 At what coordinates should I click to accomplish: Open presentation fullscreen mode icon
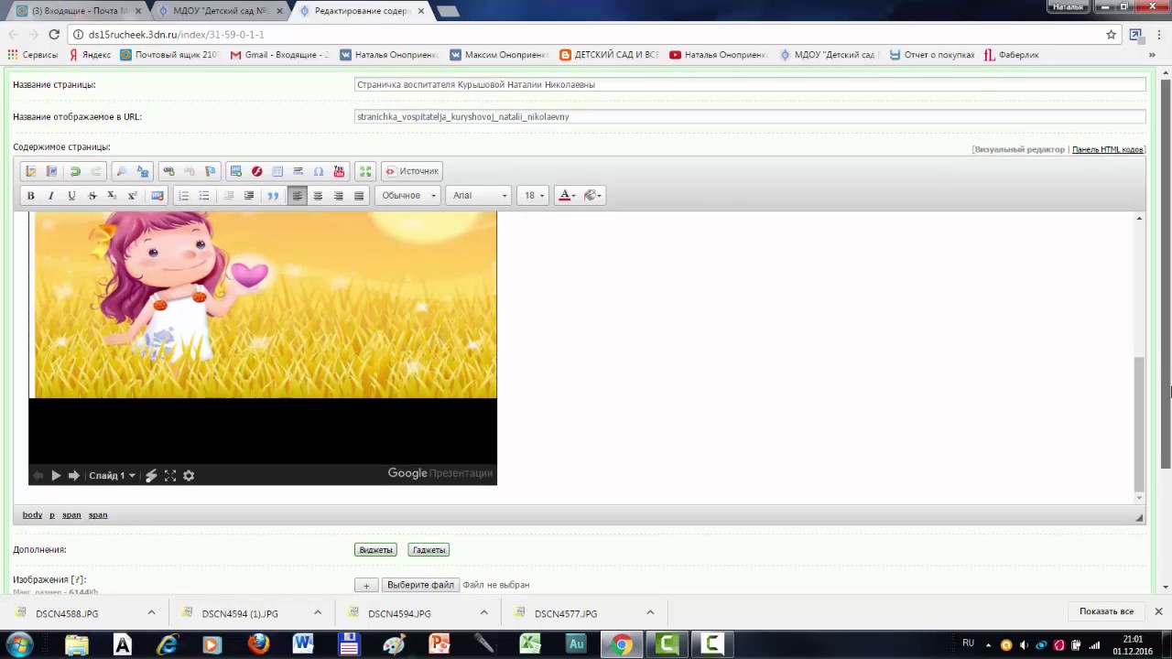[x=170, y=475]
